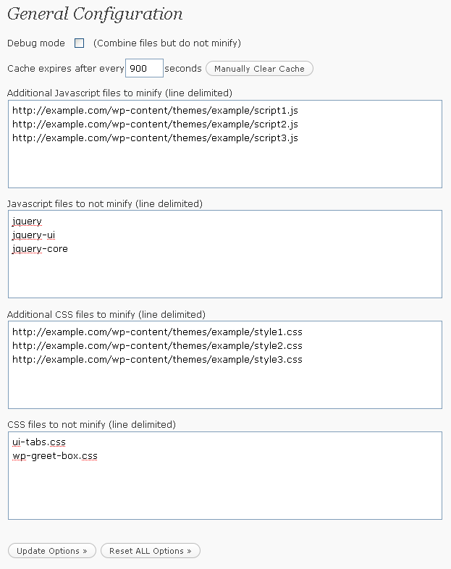Image resolution: width=451 pixels, height=569 pixels.
Task: Enable the Debug mode checkbox
Action: (80, 43)
